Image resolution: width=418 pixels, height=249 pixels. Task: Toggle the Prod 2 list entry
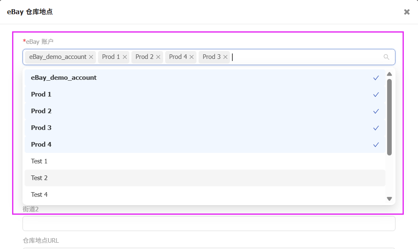click(204, 111)
